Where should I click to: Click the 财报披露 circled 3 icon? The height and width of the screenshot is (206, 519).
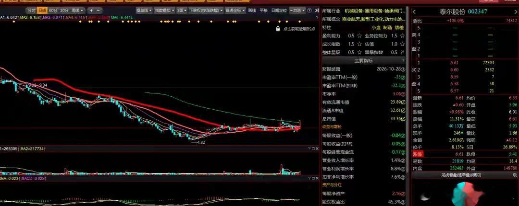tap(403, 69)
